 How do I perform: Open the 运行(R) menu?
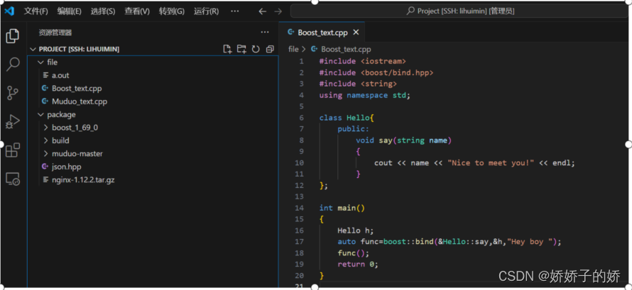click(x=206, y=11)
